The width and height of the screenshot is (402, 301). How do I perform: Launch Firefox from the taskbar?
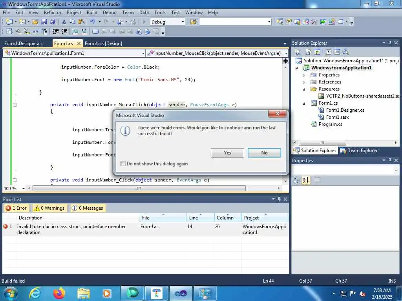tap(59, 293)
